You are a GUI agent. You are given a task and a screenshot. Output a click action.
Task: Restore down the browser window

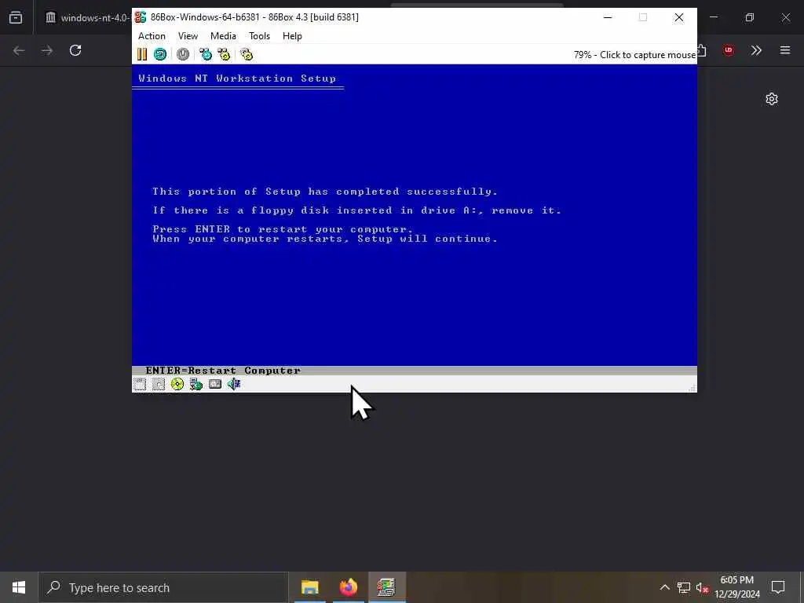tap(750, 17)
